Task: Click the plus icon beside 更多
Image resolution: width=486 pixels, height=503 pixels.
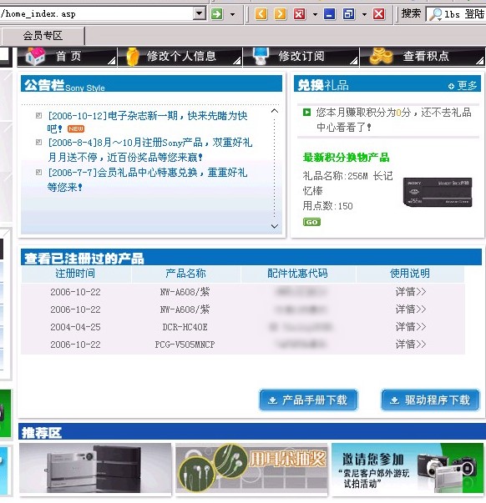Action: (x=451, y=86)
